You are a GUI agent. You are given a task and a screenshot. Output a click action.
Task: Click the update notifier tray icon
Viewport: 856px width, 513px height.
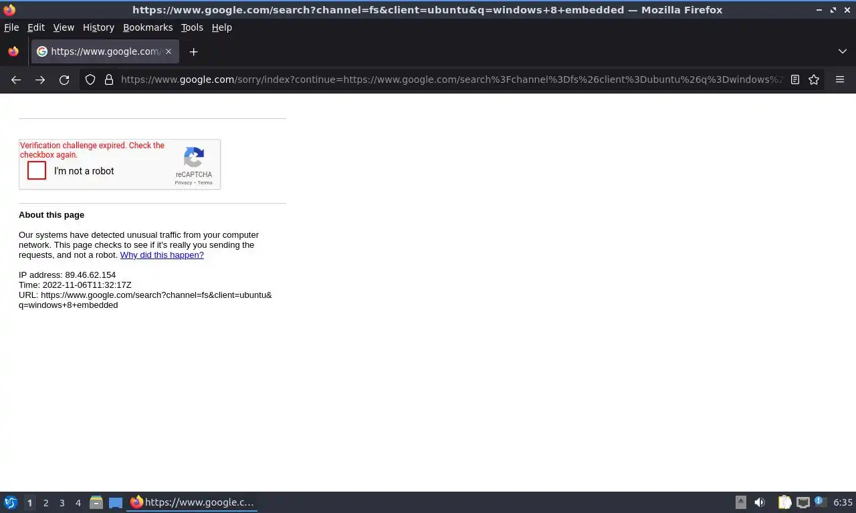820,502
